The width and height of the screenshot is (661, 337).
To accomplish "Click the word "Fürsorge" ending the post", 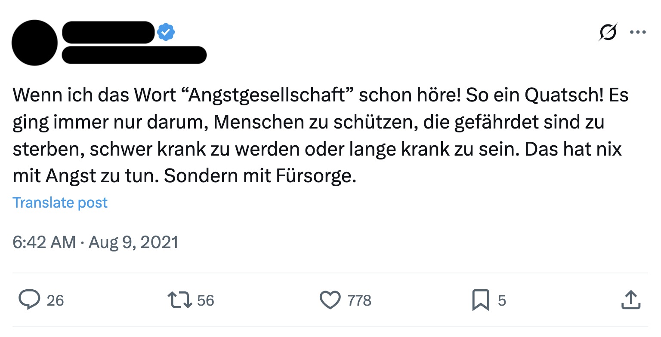I will [316, 177].
